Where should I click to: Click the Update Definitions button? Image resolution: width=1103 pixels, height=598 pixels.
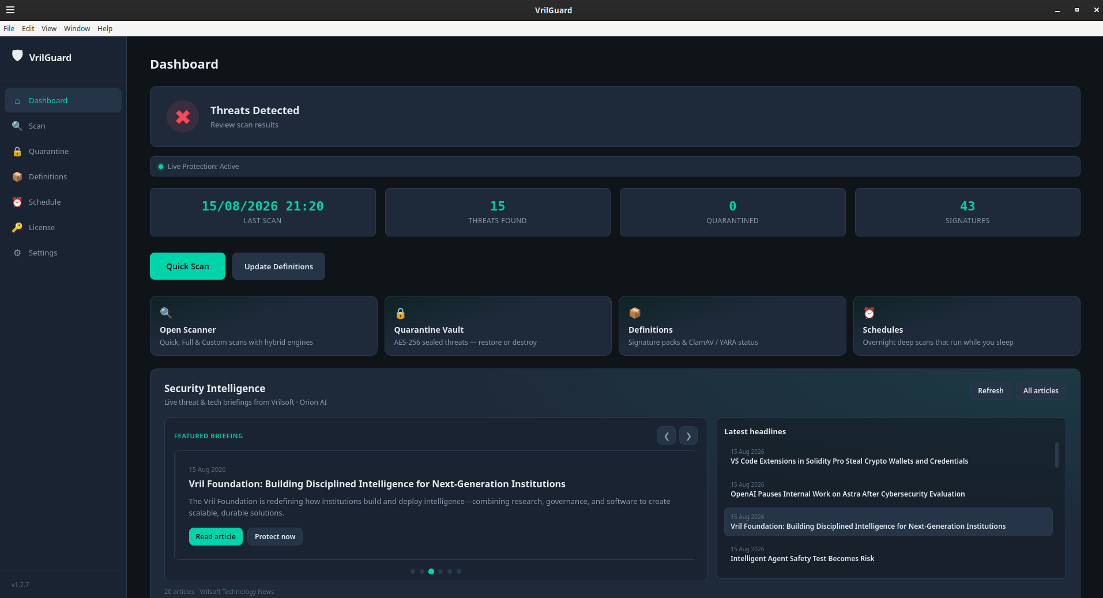pos(278,266)
